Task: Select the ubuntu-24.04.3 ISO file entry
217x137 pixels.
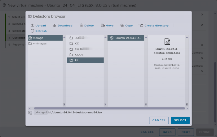Action: (128, 38)
